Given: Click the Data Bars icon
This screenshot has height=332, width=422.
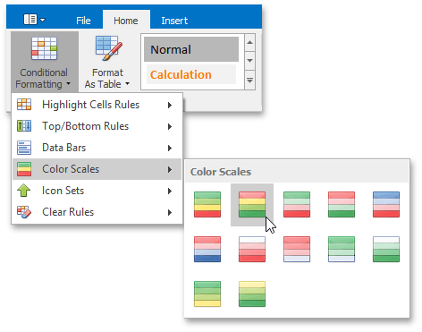Looking at the screenshot, I should [x=24, y=148].
